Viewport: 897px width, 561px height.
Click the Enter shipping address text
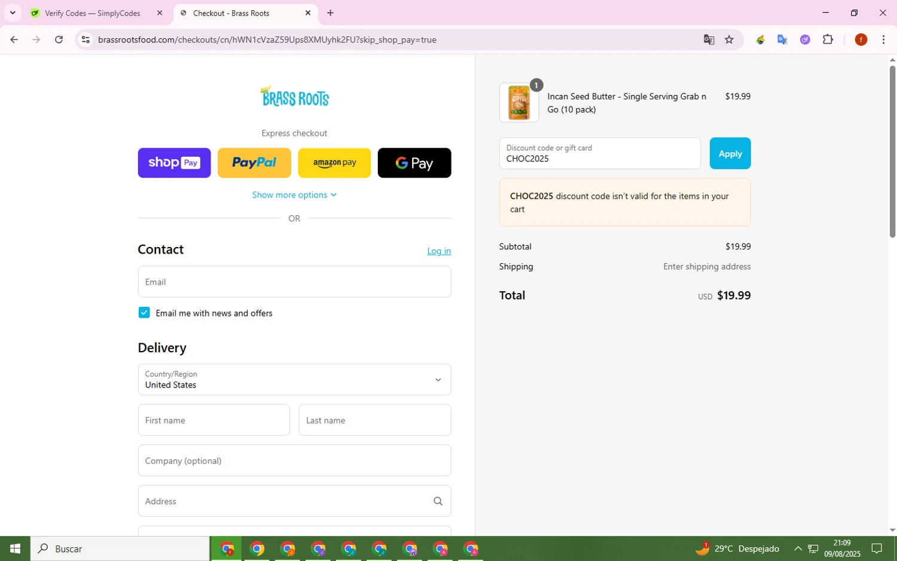707,267
